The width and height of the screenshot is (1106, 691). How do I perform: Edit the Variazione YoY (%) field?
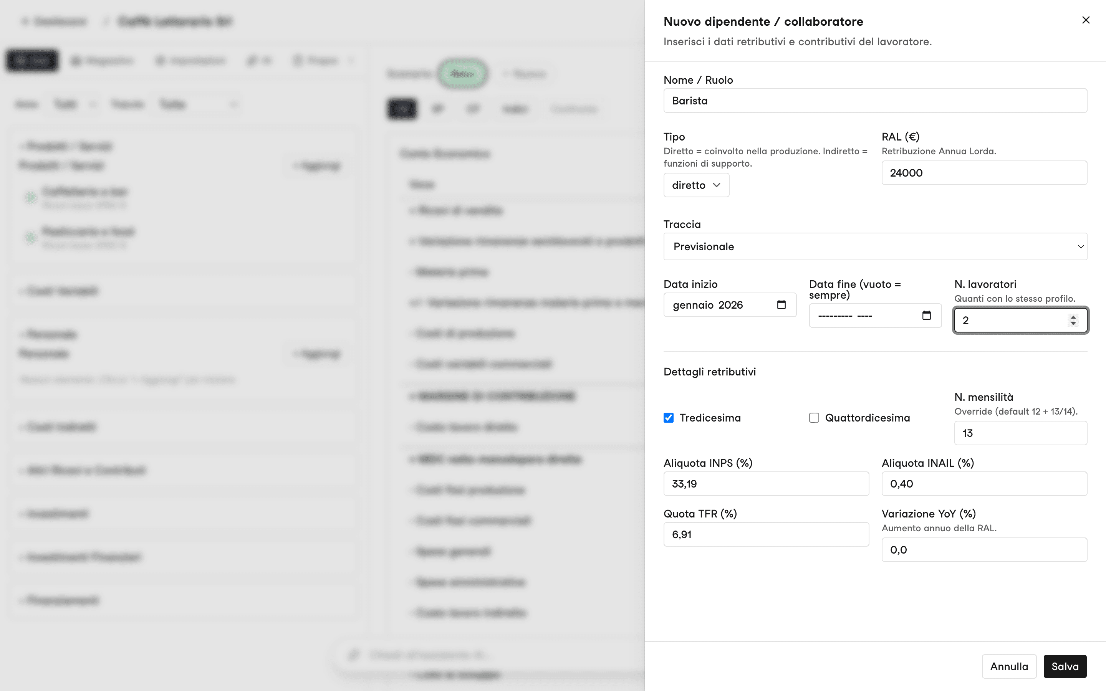coord(984,550)
